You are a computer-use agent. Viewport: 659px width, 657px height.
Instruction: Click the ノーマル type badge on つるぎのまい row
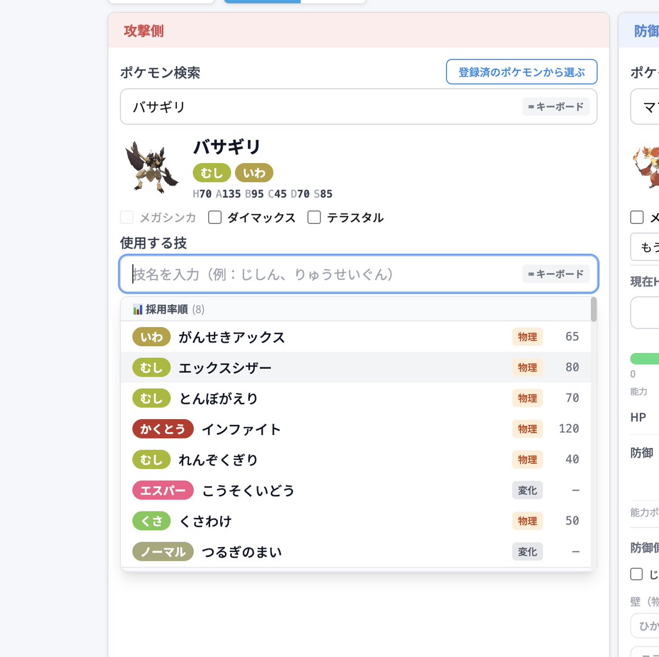163,552
